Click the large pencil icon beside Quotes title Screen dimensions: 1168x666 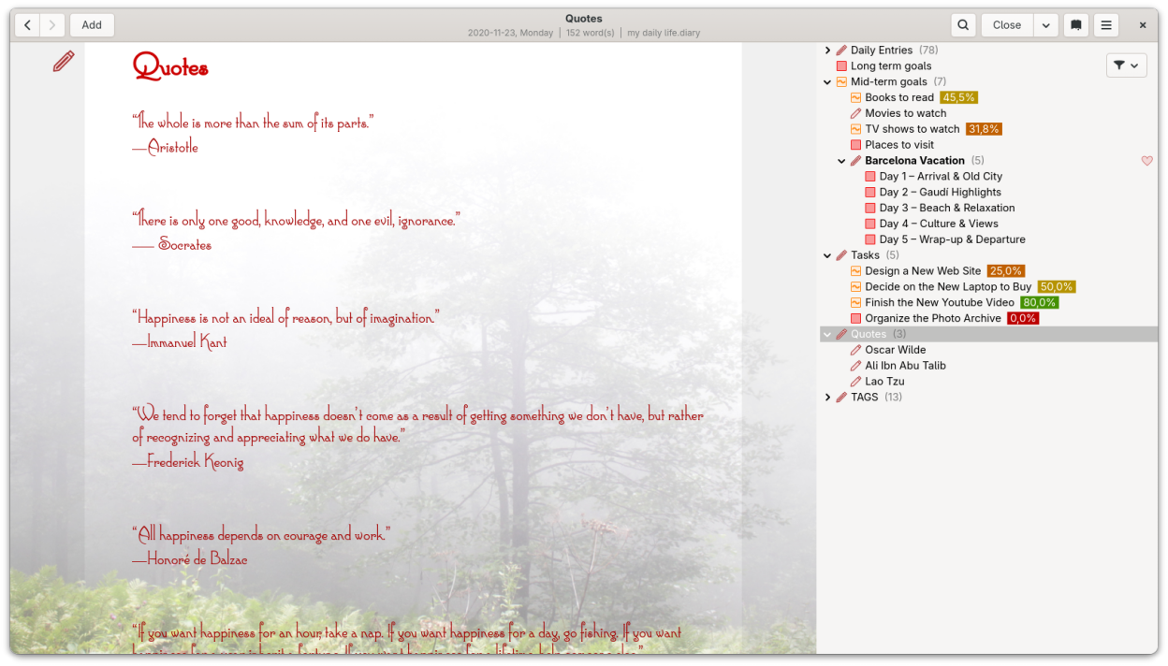[x=64, y=62]
